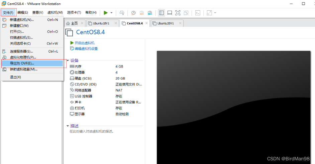This screenshot has width=315, height=164.
Task: Select the CD/DVD (IDE) device row
Action: (x=106, y=84)
